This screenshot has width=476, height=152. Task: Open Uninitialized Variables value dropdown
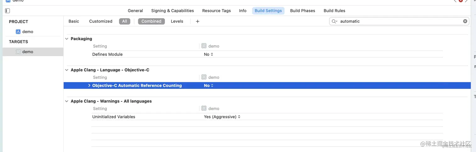tap(222, 117)
